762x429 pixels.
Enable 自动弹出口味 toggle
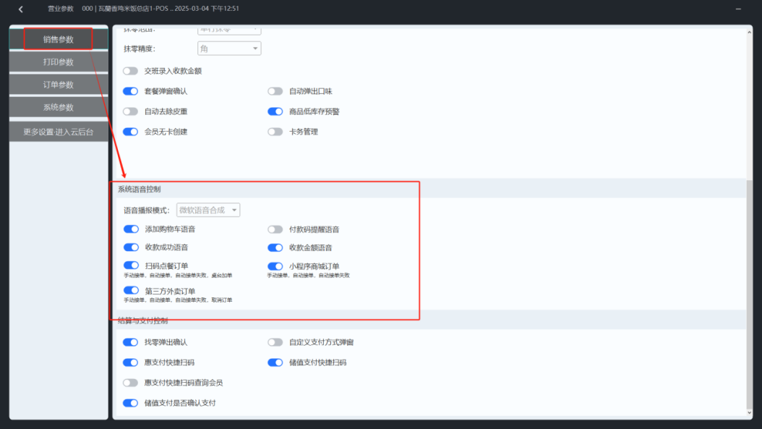tap(275, 91)
